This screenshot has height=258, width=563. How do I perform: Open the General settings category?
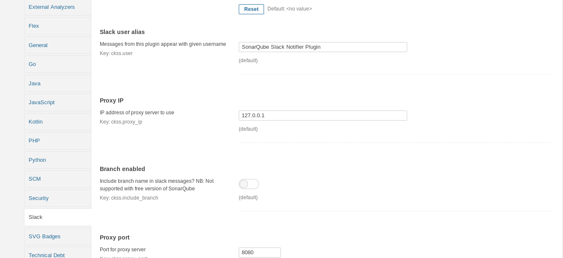coord(38,45)
